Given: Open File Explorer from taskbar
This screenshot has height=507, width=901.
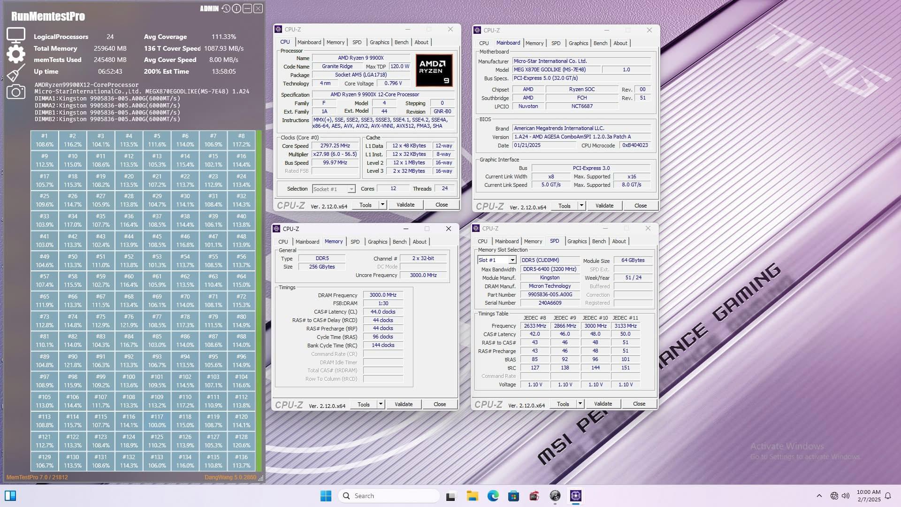Looking at the screenshot, I should 472,496.
